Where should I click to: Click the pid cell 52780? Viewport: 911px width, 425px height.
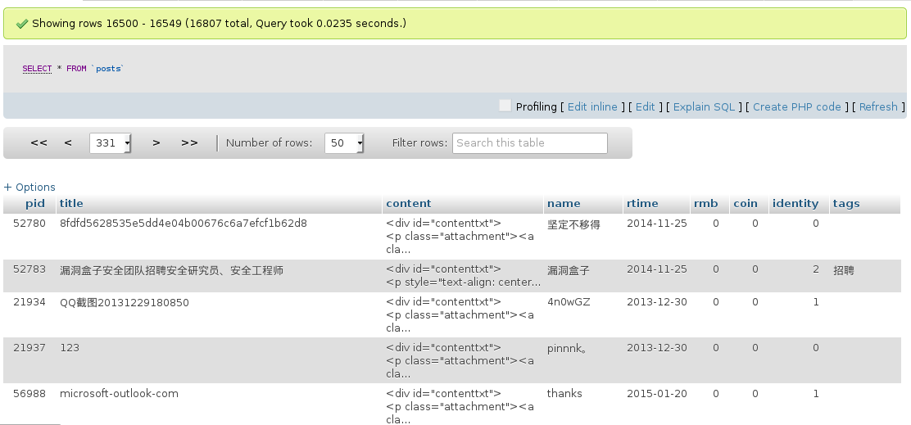(x=29, y=224)
